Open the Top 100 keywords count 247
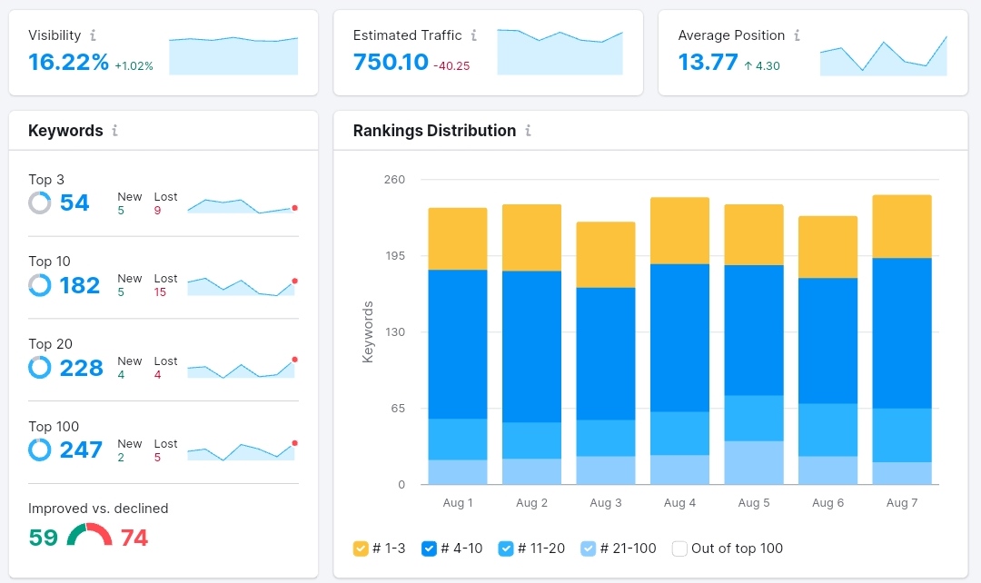The height and width of the screenshot is (583, 981). pos(81,450)
